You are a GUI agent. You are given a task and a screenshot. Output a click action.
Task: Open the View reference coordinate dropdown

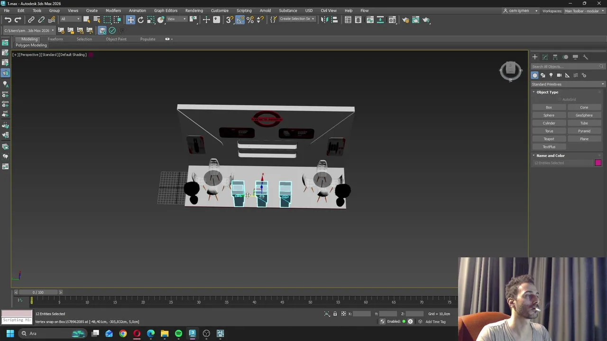tap(177, 19)
